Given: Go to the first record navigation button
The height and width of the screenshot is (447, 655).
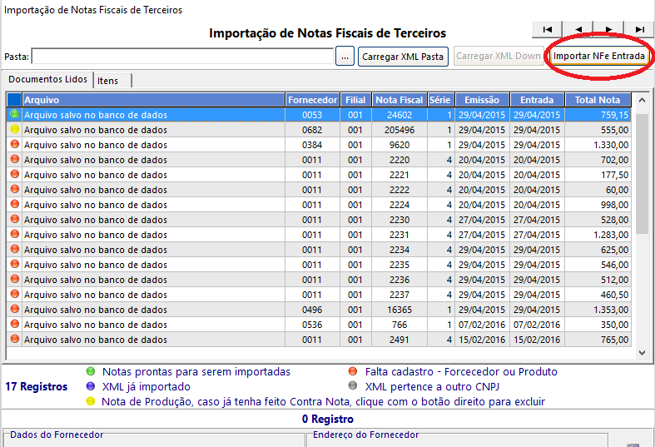Looking at the screenshot, I should [x=548, y=29].
